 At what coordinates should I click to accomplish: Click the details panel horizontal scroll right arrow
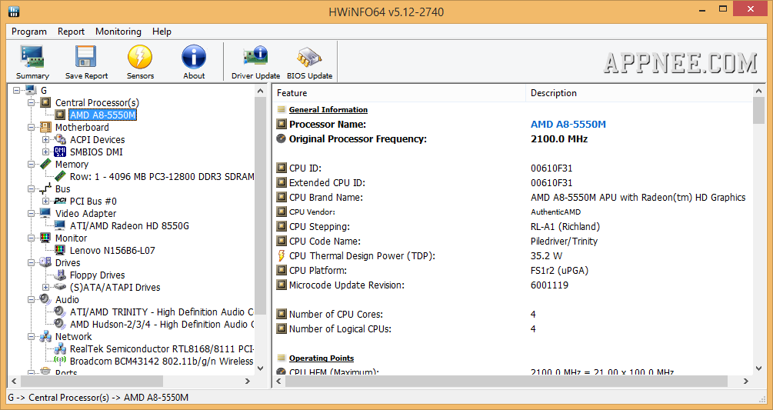pyautogui.click(x=746, y=381)
